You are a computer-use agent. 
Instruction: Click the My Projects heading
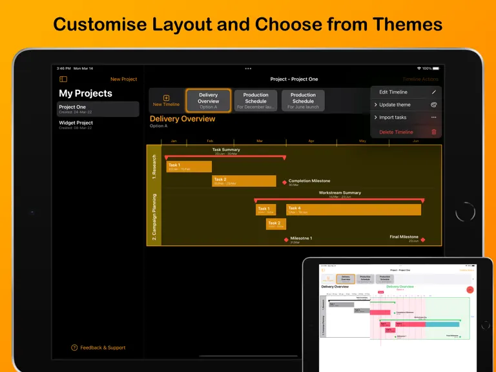[x=85, y=93]
